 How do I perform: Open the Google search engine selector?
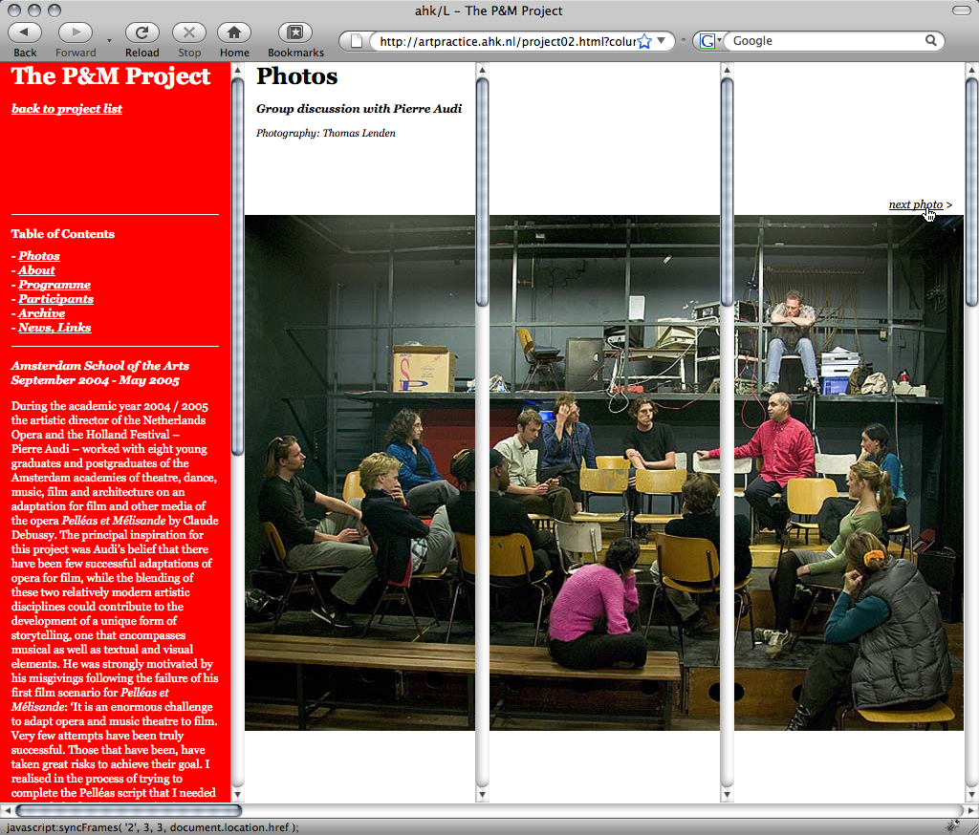(x=707, y=41)
